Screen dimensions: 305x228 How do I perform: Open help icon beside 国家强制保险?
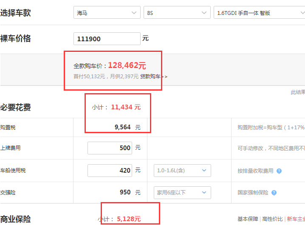point(274,193)
